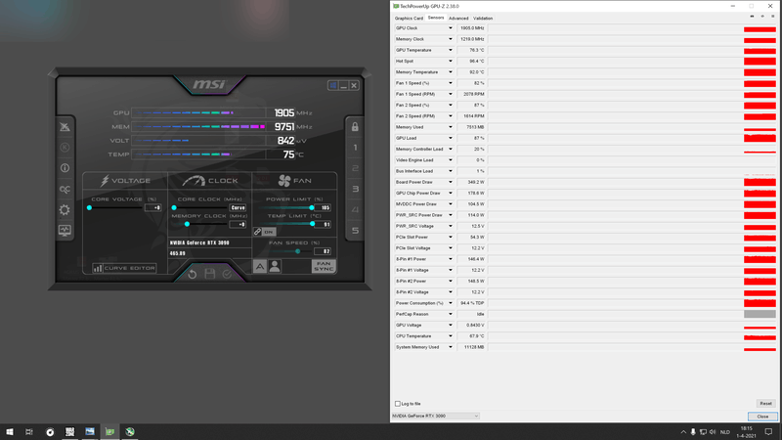Load Afterburner profile slot 1
This screenshot has width=782, height=440.
click(x=355, y=148)
